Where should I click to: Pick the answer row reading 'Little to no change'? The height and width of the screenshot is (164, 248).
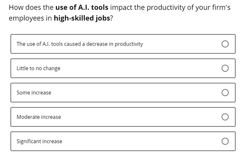tap(123, 68)
